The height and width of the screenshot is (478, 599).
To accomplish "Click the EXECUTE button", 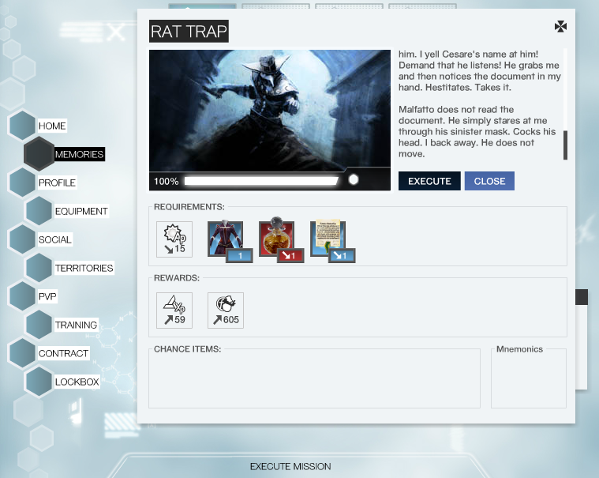I will tap(429, 181).
